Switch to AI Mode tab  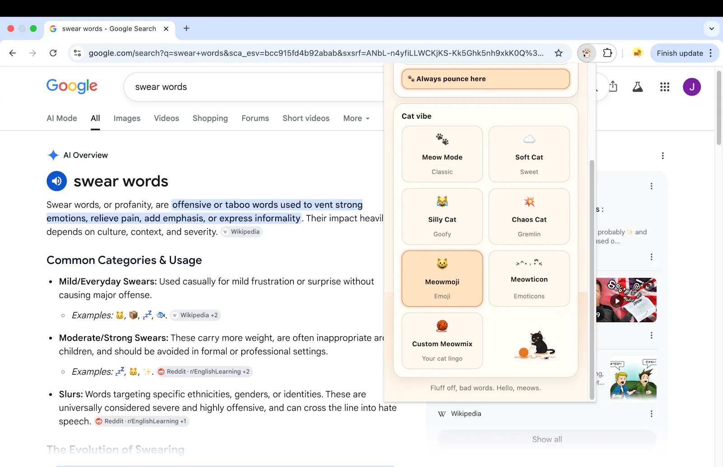61,118
